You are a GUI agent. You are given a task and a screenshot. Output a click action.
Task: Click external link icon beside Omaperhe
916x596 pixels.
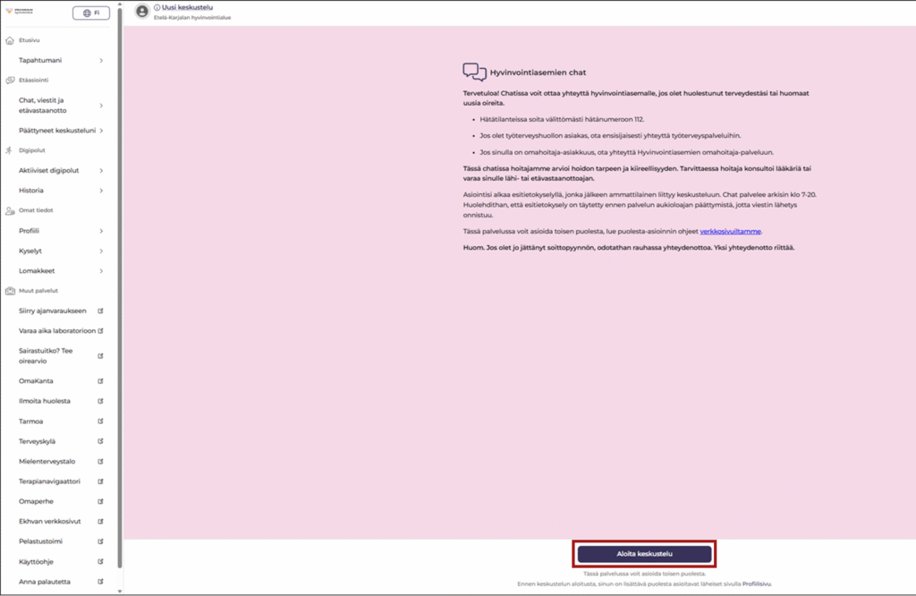[x=101, y=501]
